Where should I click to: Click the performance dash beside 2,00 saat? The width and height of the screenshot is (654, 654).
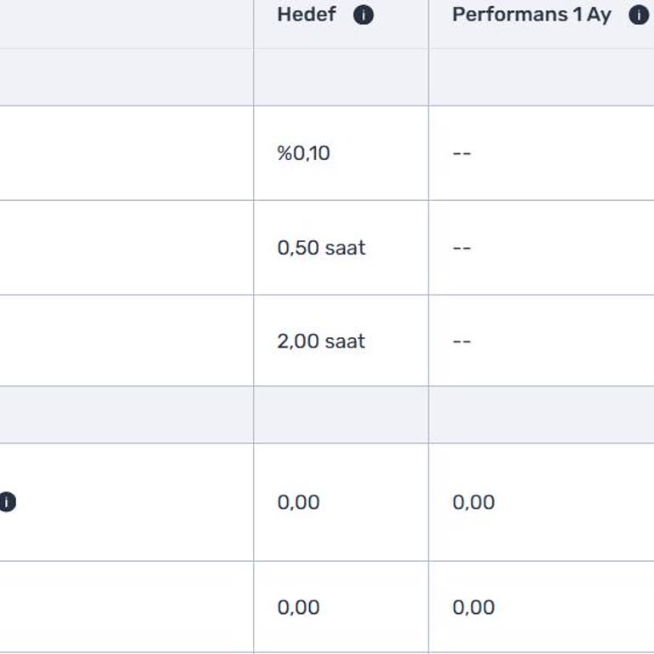pyautogui.click(x=462, y=341)
